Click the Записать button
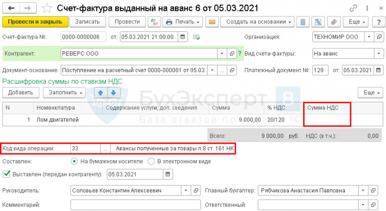 87,22
